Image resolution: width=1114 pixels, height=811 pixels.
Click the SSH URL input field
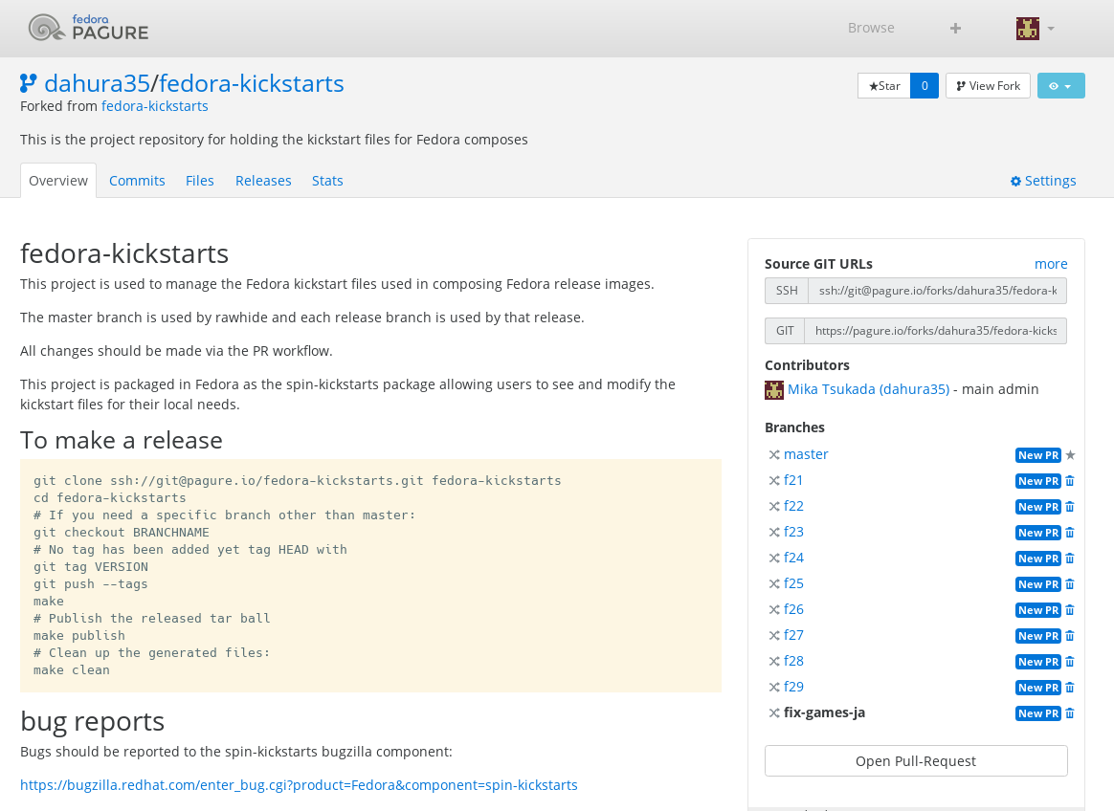(937, 291)
